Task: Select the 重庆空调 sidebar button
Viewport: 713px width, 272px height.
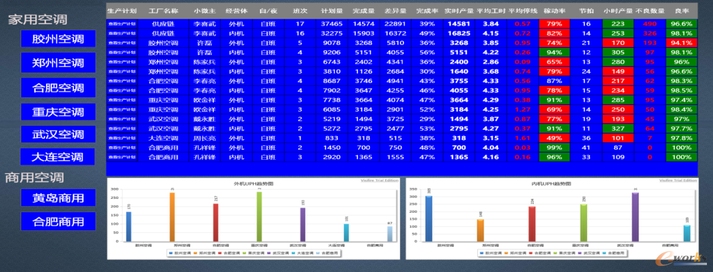Action: point(58,112)
